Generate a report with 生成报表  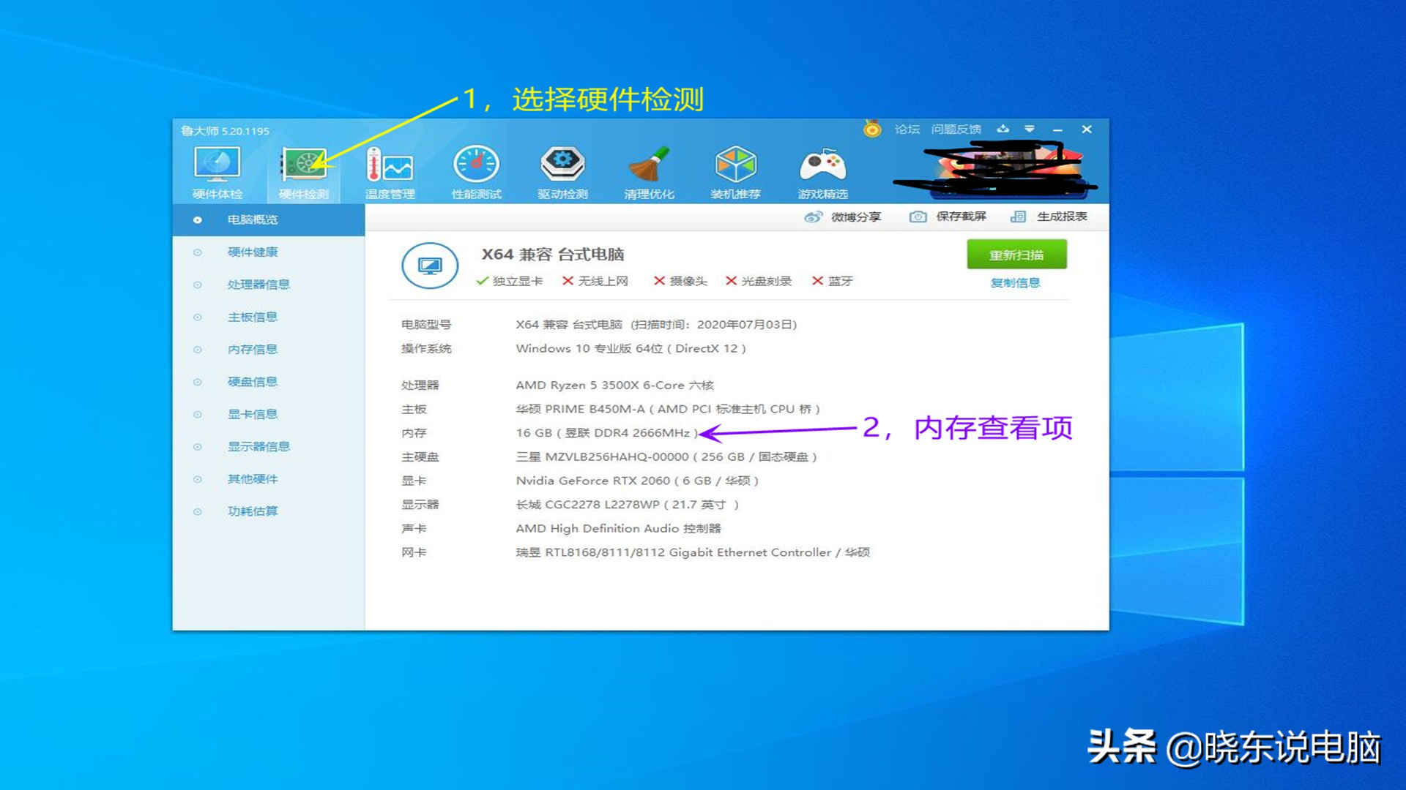coord(1051,217)
